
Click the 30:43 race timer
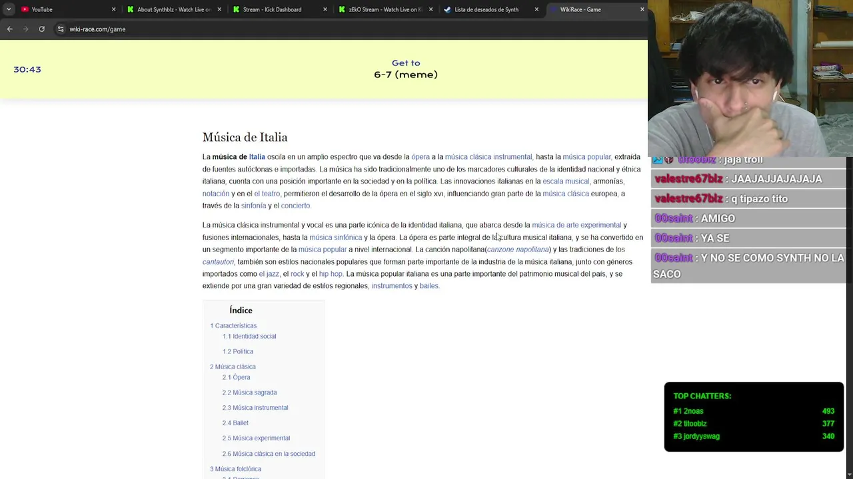[27, 69]
